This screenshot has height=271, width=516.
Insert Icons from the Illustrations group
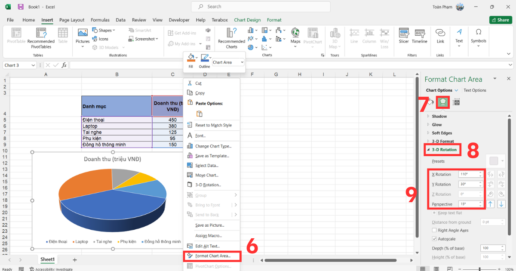pyautogui.click(x=100, y=39)
